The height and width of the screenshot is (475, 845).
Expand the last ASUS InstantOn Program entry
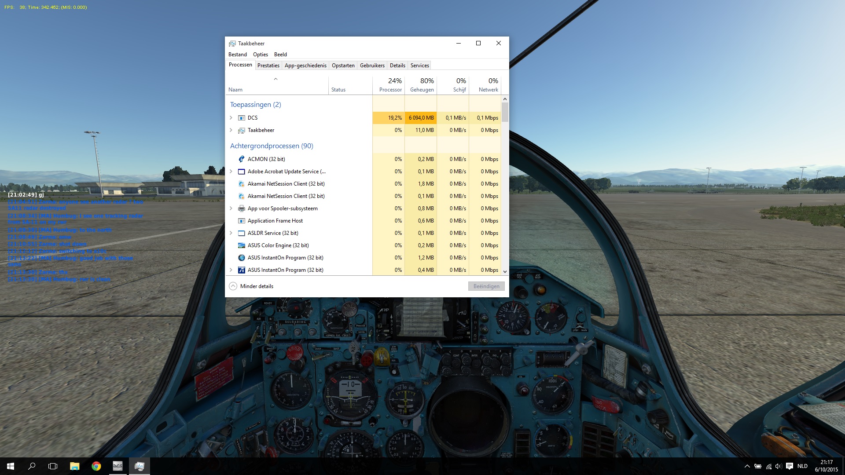click(x=231, y=270)
